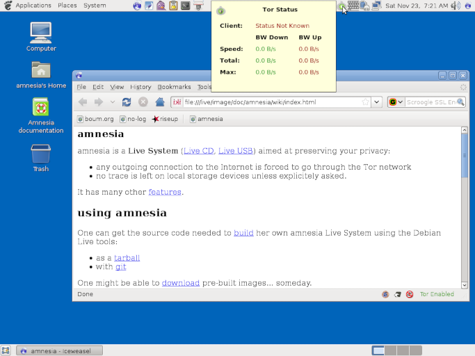The width and height of the screenshot is (475, 356).
Task: Click the Stop loading icon
Action: [x=143, y=102]
